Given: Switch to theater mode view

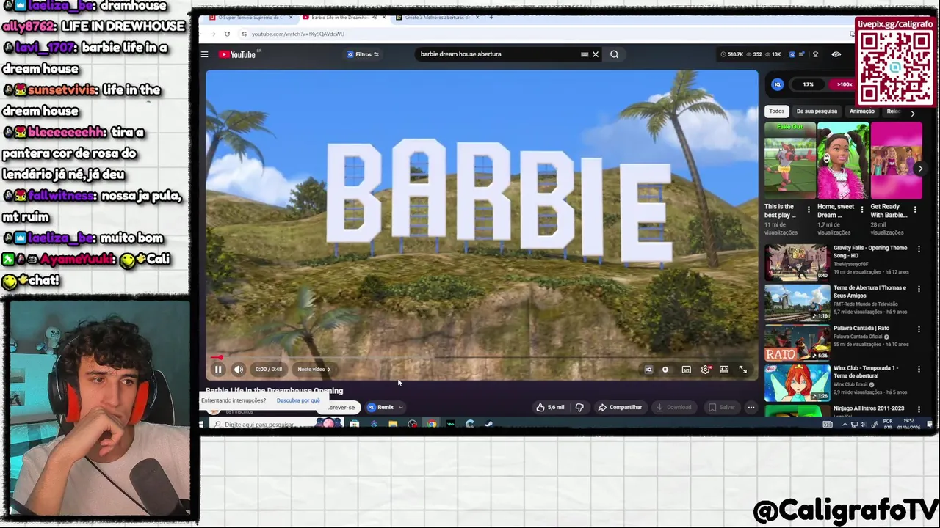Looking at the screenshot, I should [x=724, y=370].
